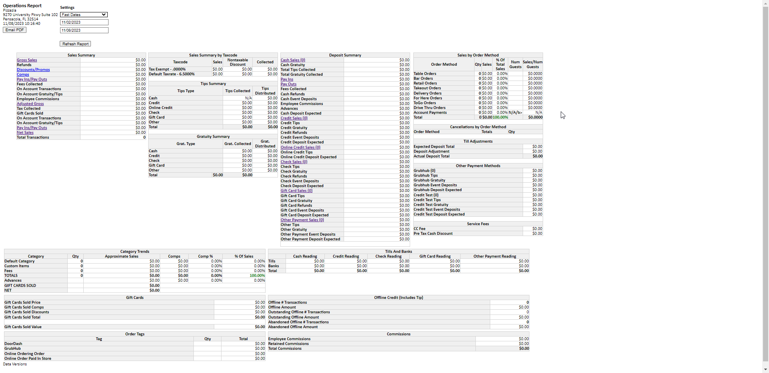The height and width of the screenshot is (373, 769).
Task: Select the Retained Commissions label
Action: [x=288, y=344]
